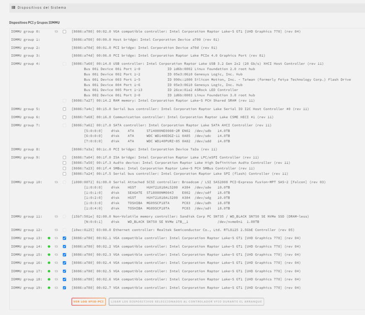This screenshot has height=315, width=365.
Task: Check the CSME HECI #1 communication controller box
Action: click(x=65, y=117)
